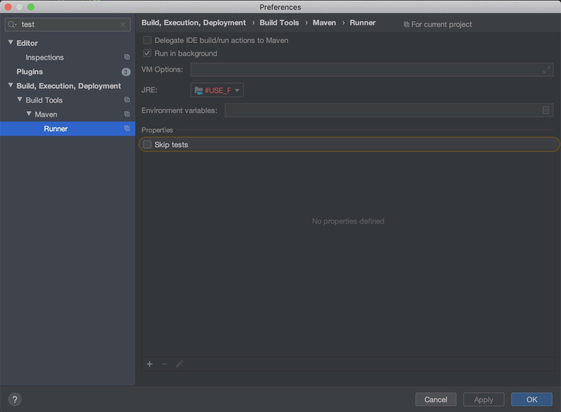Select Inspections in settings tree
Image resolution: width=561 pixels, height=412 pixels.
45,57
